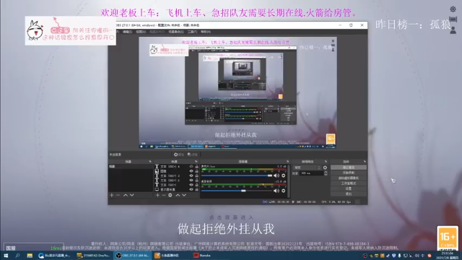Lock the 图像 source
This screenshot has width=462, height=260.
click(196, 171)
